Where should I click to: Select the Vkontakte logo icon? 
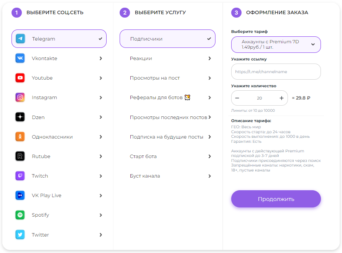click(x=20, y=58)
